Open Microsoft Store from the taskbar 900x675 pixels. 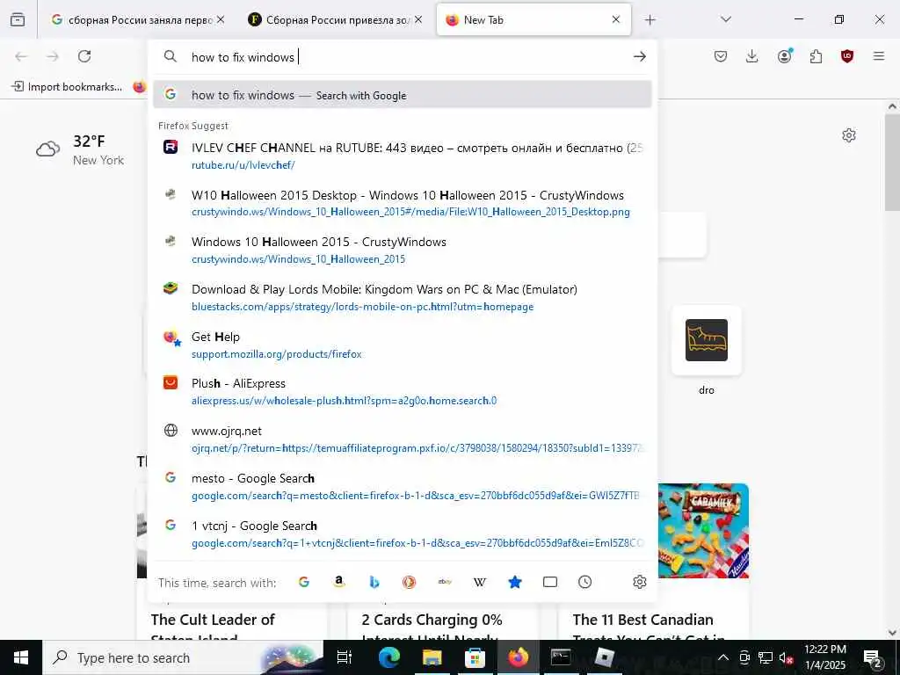point(475,657)
